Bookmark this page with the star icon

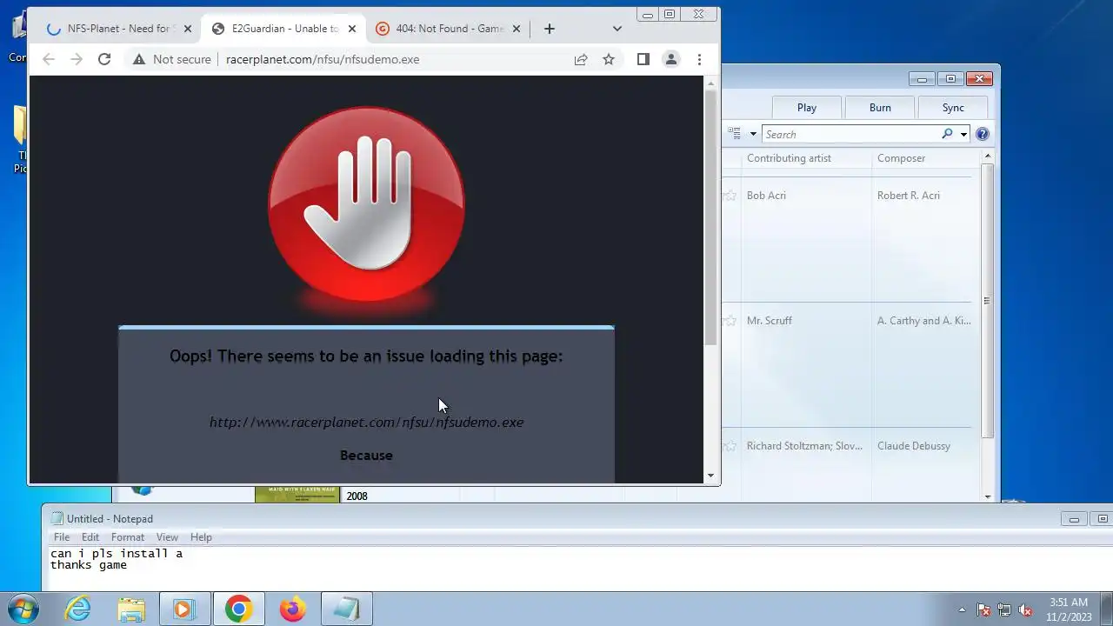(x=609, y=59)
